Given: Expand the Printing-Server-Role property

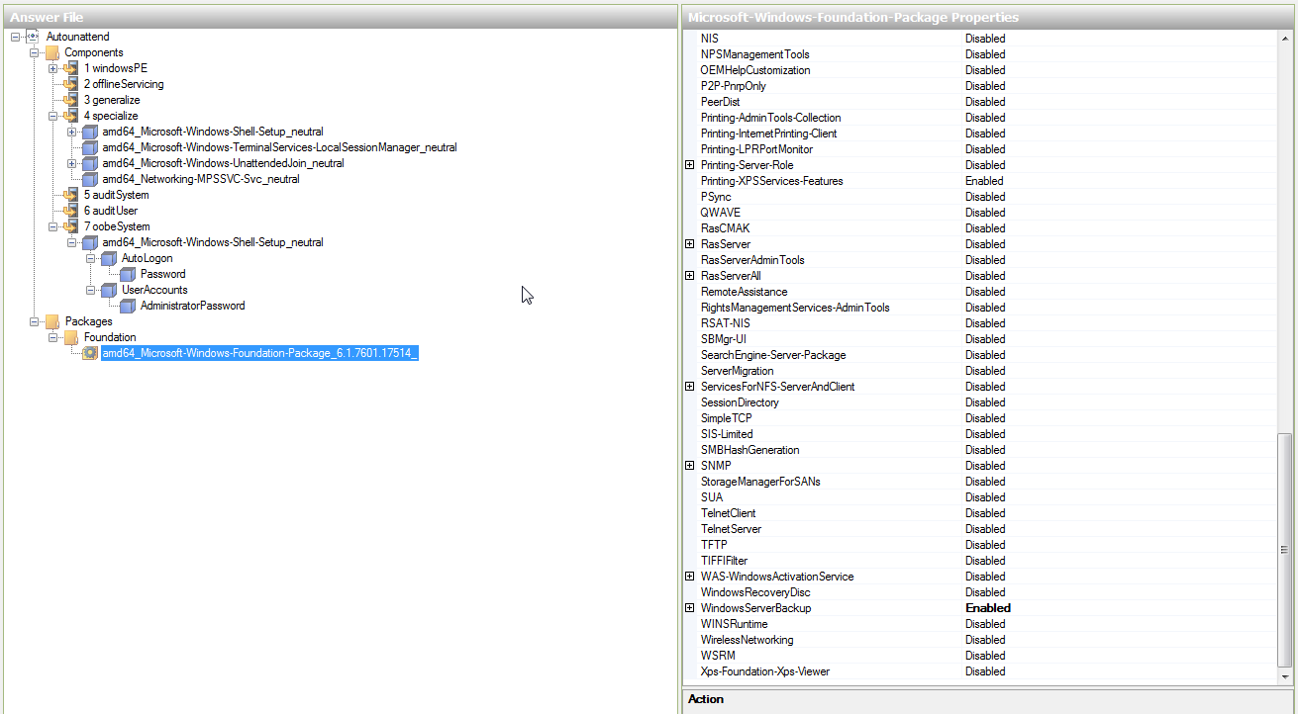Looking at the screenshot, I should click(x=690, y=165).
